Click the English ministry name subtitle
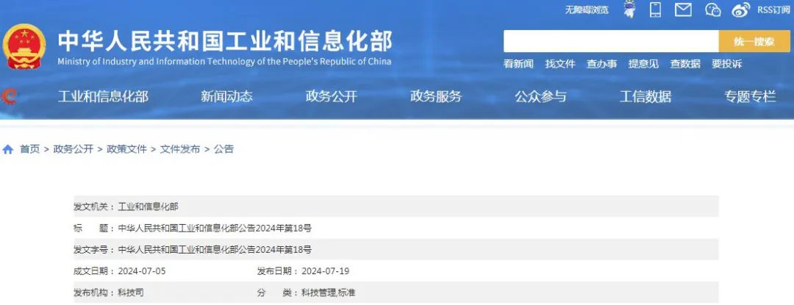794x305 pixels. point(224,62)
